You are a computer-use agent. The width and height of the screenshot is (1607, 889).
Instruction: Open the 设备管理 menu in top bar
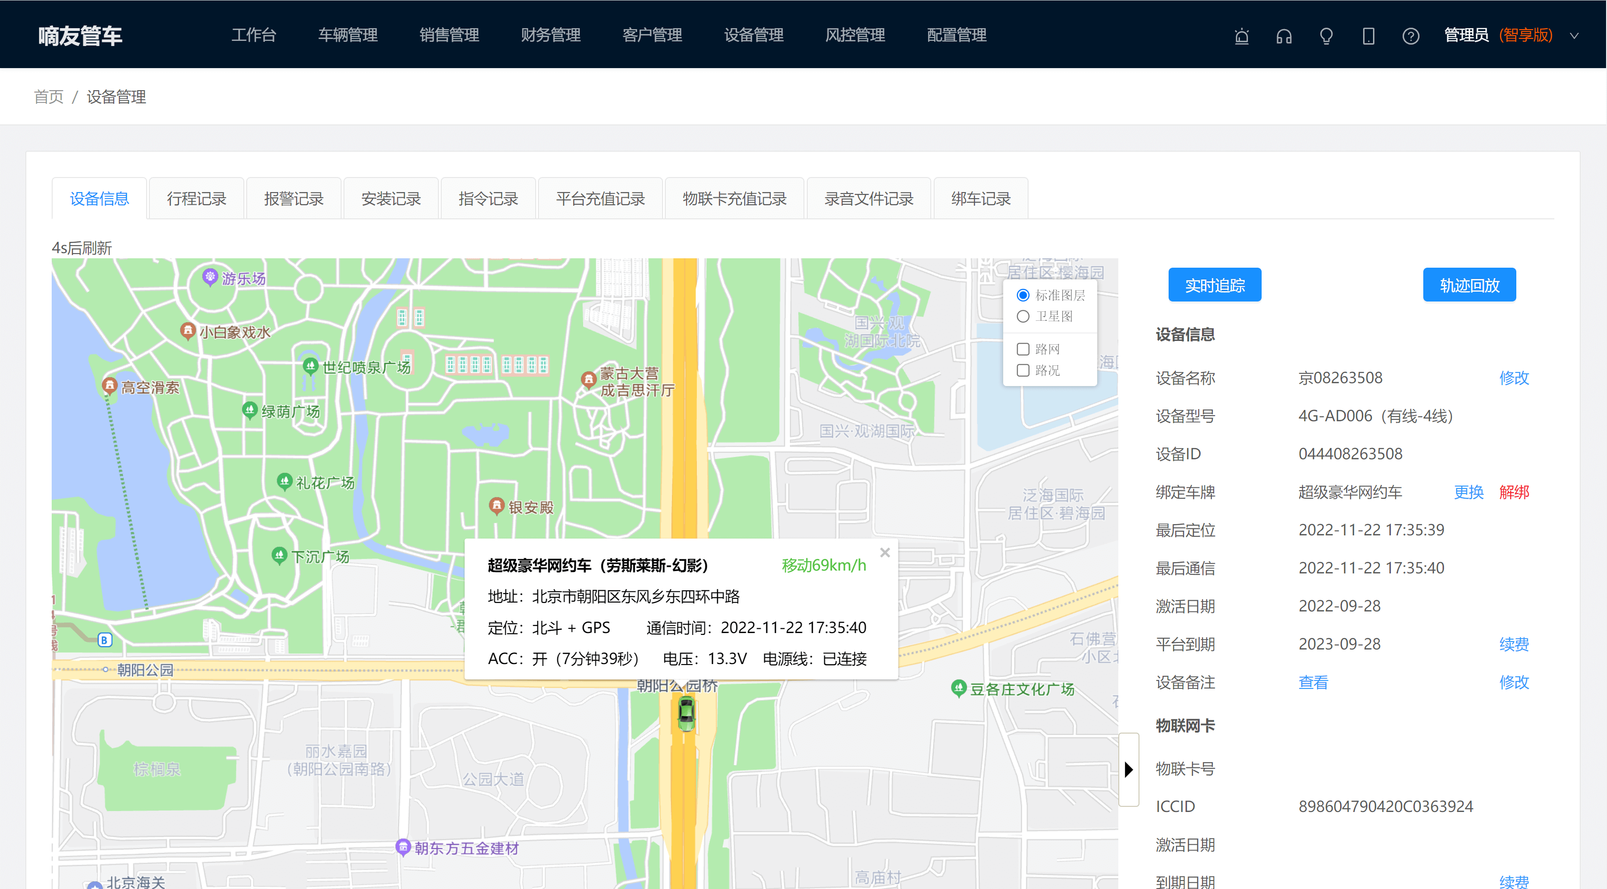click(x=754, y=35)
